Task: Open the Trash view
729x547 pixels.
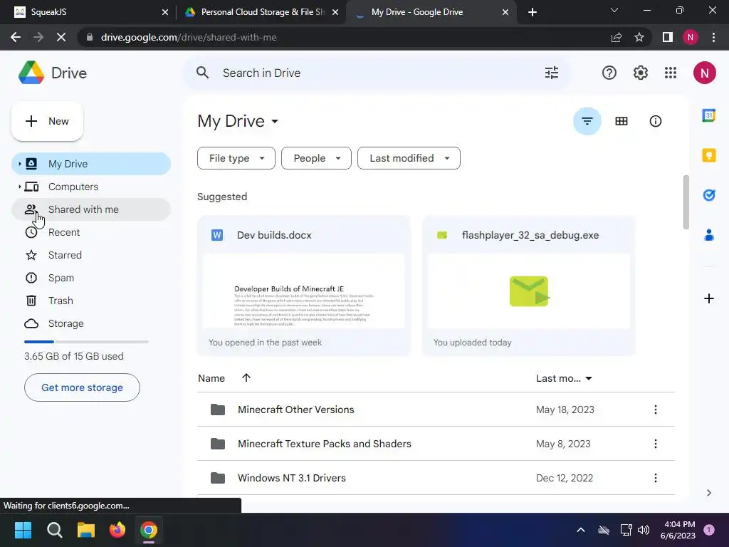Action: pos(91,301)
